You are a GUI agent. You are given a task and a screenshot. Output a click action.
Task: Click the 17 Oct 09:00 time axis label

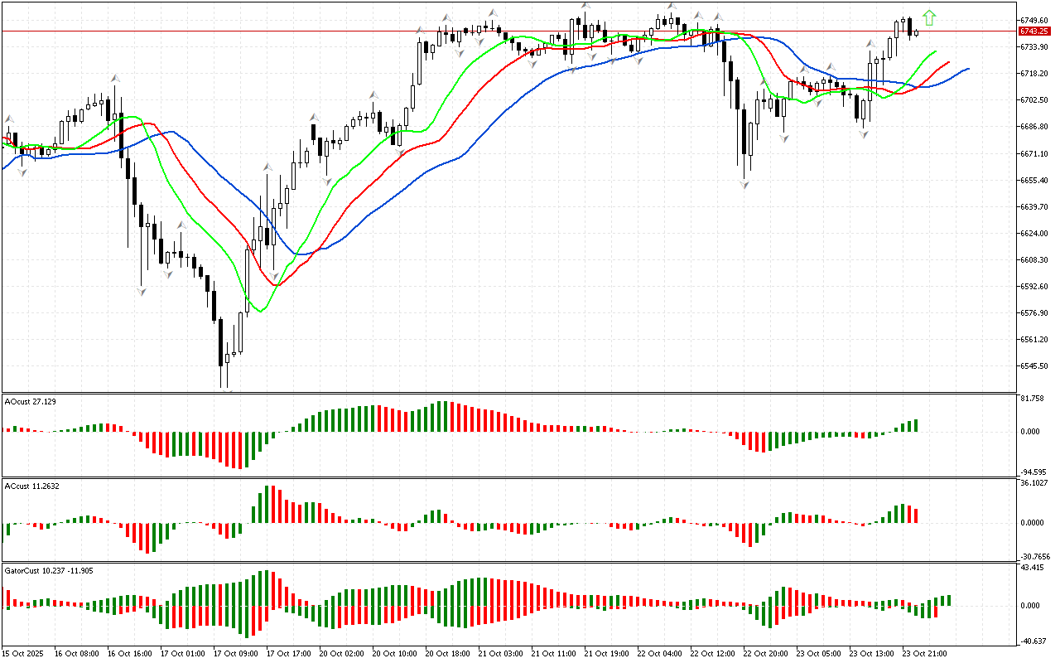click(x=238, y=654)
